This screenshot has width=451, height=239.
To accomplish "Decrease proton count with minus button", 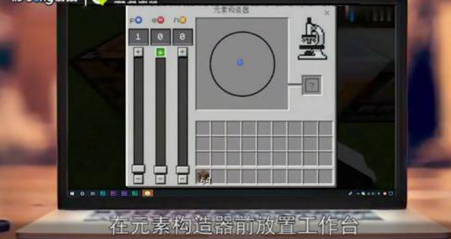I will click(x=138, y=179).
